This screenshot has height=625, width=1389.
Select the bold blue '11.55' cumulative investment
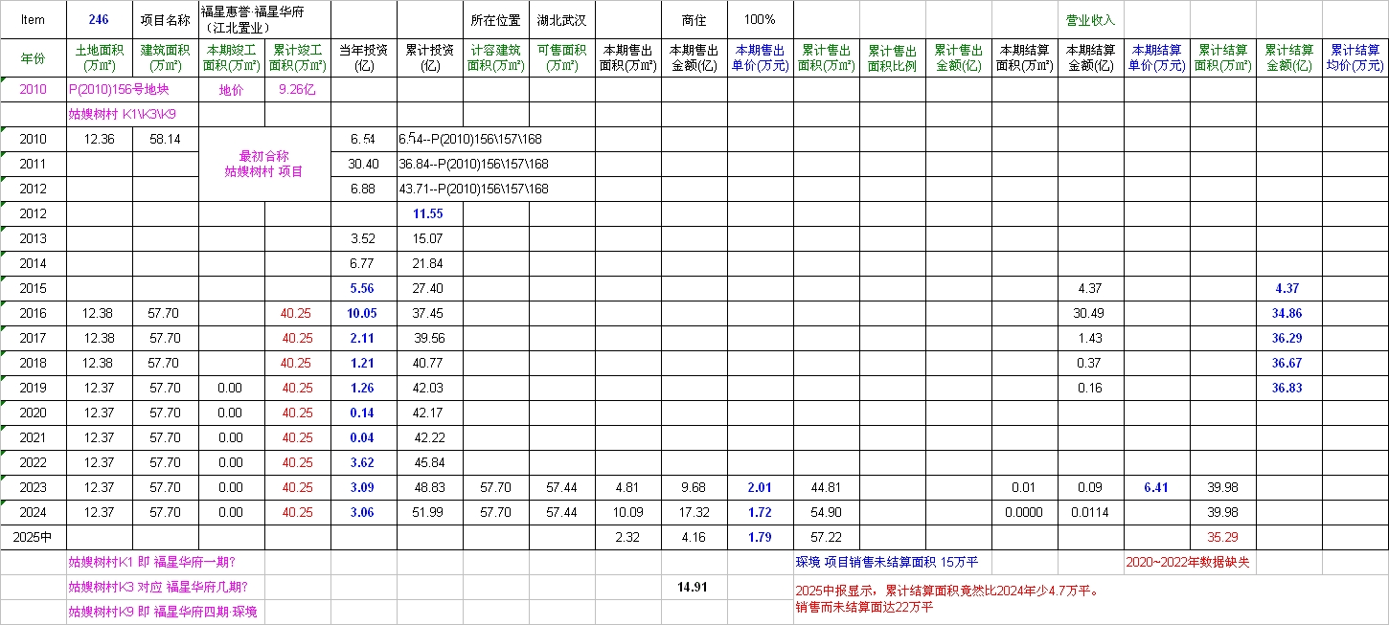(x=430, y=214)
